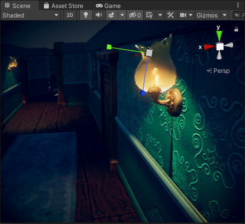Click the gray right cone of orientation gizmo

pos(229,45)
